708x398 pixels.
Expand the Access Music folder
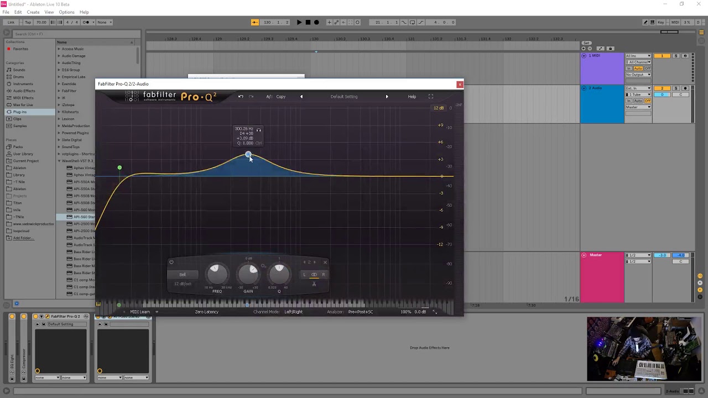pos(59,49)
